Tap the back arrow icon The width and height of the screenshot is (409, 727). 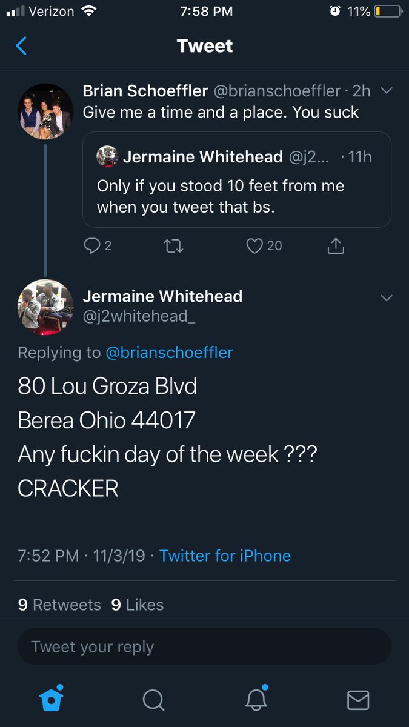(x=21, y=46)
